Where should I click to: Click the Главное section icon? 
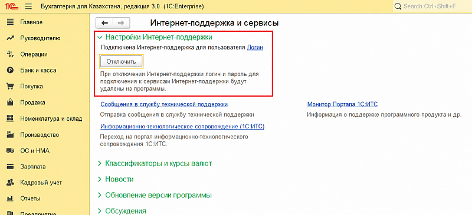coord(10,22)
